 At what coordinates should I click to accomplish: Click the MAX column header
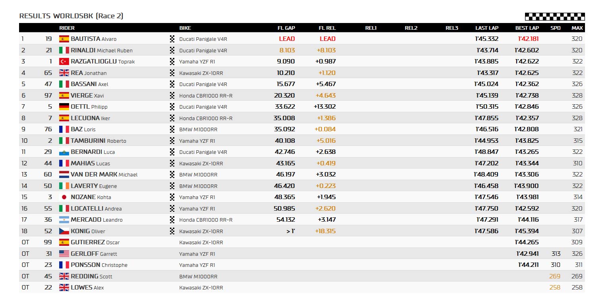coord(577,28)
